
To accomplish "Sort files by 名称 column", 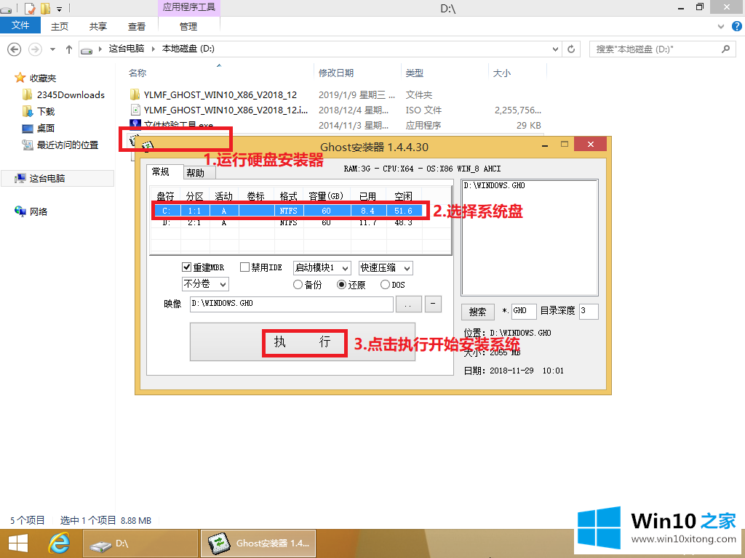I will coord(138,73).
